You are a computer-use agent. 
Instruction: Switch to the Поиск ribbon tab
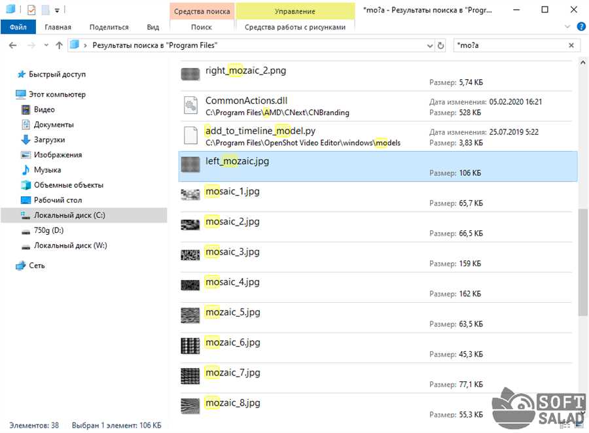[201, 27]
